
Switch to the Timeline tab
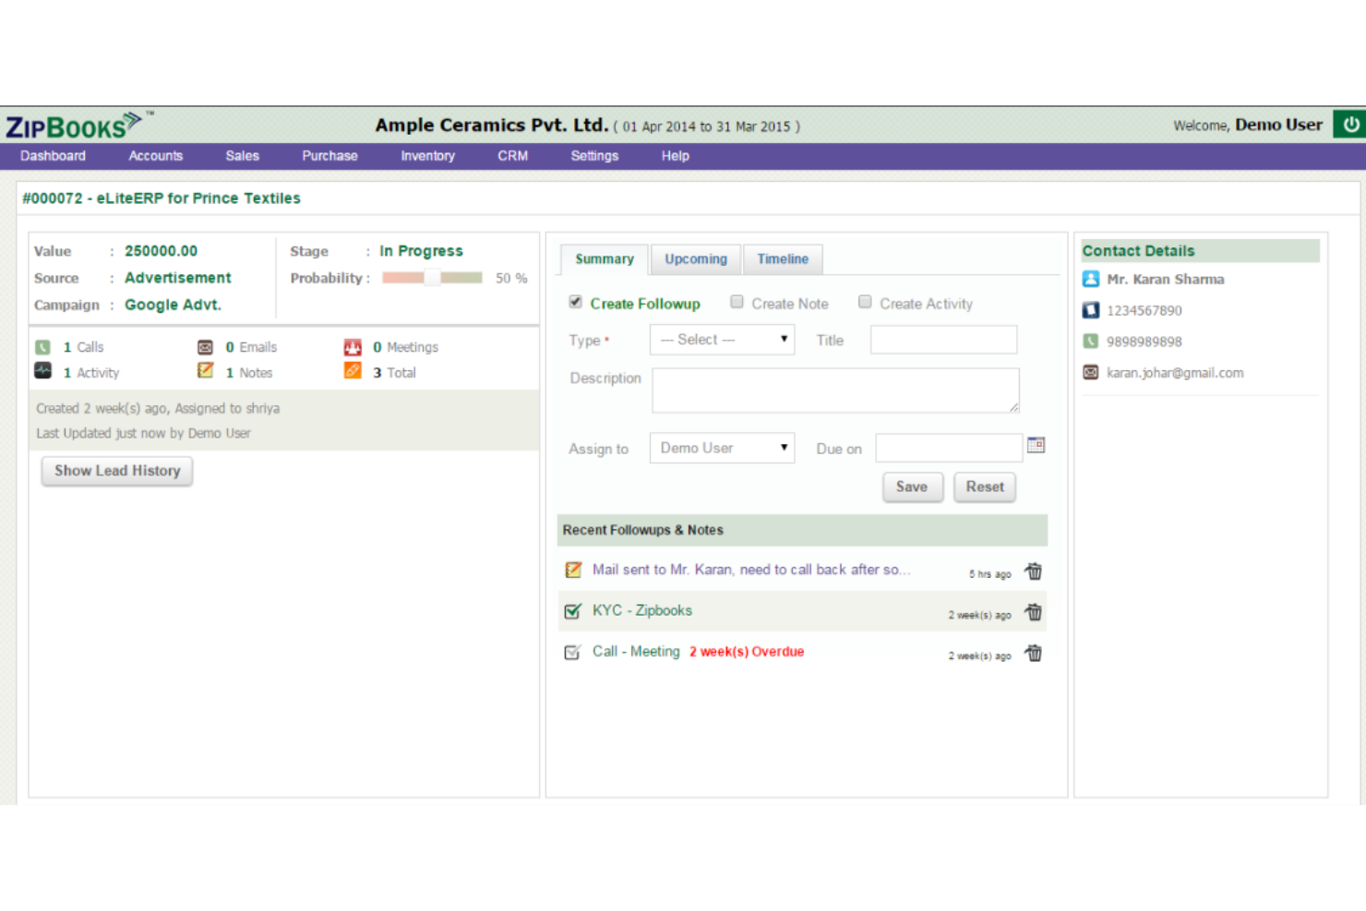(783, 259)
